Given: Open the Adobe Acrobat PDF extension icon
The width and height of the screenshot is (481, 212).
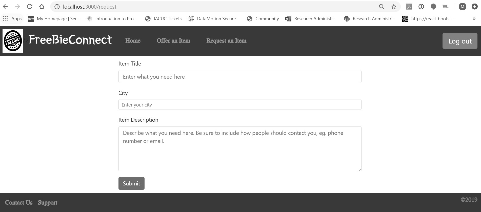Looking at the screenshot, I should tap(409, 7).
